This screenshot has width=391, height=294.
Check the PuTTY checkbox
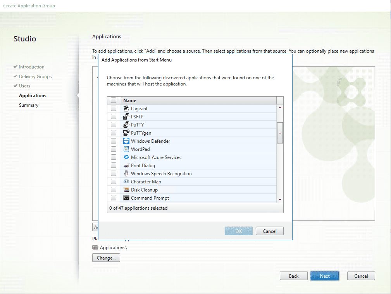click(x=114, y=124)
